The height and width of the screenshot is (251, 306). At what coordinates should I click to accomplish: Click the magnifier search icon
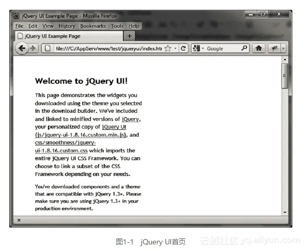244,48
